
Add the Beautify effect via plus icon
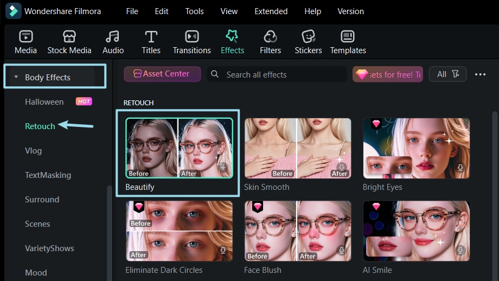[223, 167]
